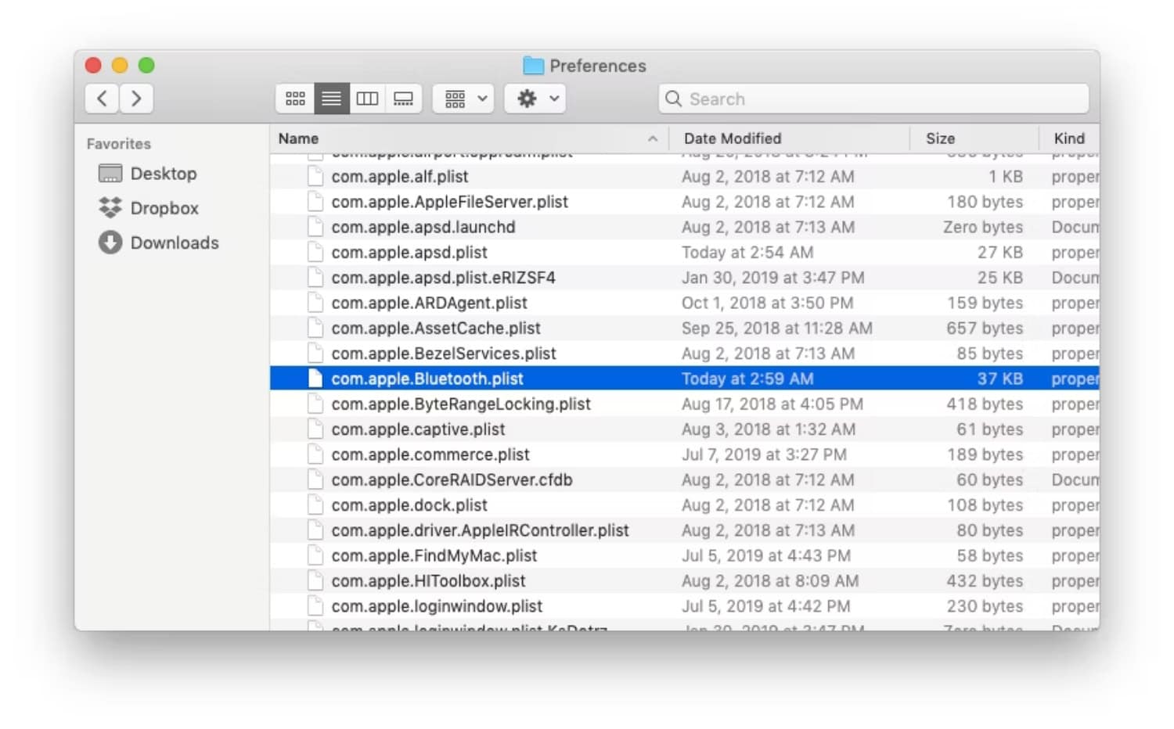
Task: Switch to icon view
Action: click(x=295, y=99)
